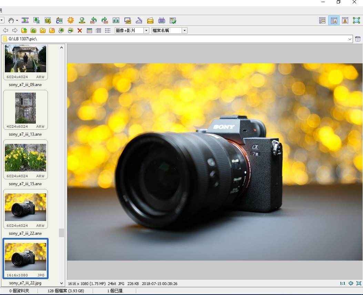The image size is (363, 295).
Task: Switch to single image window view
Action: (345, 21)
